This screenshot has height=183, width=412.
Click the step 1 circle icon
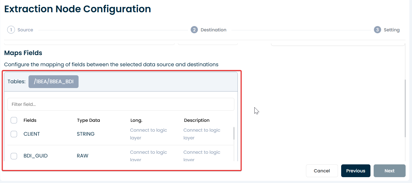click(x=11, y=30)
